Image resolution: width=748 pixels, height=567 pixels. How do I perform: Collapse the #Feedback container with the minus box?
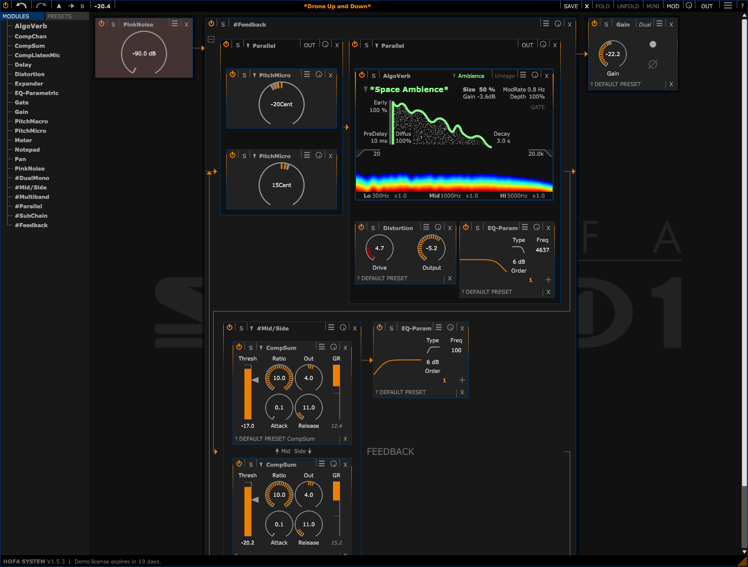coord(211,40)
